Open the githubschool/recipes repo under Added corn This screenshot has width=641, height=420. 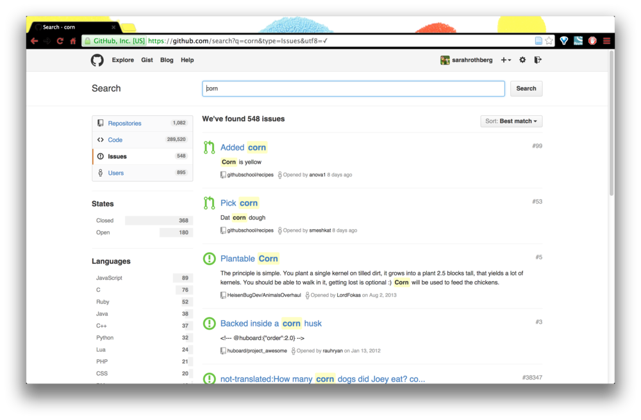tap(250, 175)
